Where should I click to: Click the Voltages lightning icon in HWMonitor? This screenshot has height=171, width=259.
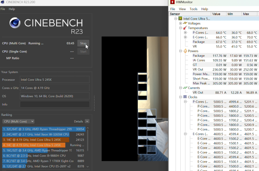point(185,23)
